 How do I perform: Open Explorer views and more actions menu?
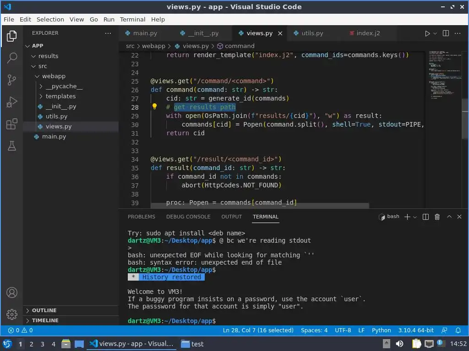pos(108,33)
